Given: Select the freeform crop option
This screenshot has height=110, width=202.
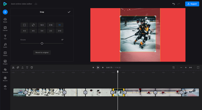Looking at the screenshot, I should point(24,25).
